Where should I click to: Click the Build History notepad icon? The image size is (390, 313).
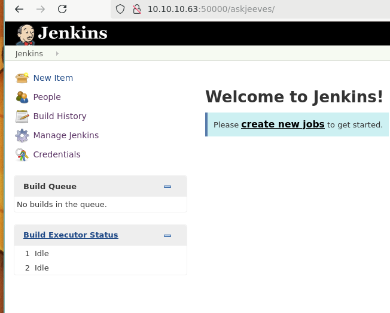22,116
